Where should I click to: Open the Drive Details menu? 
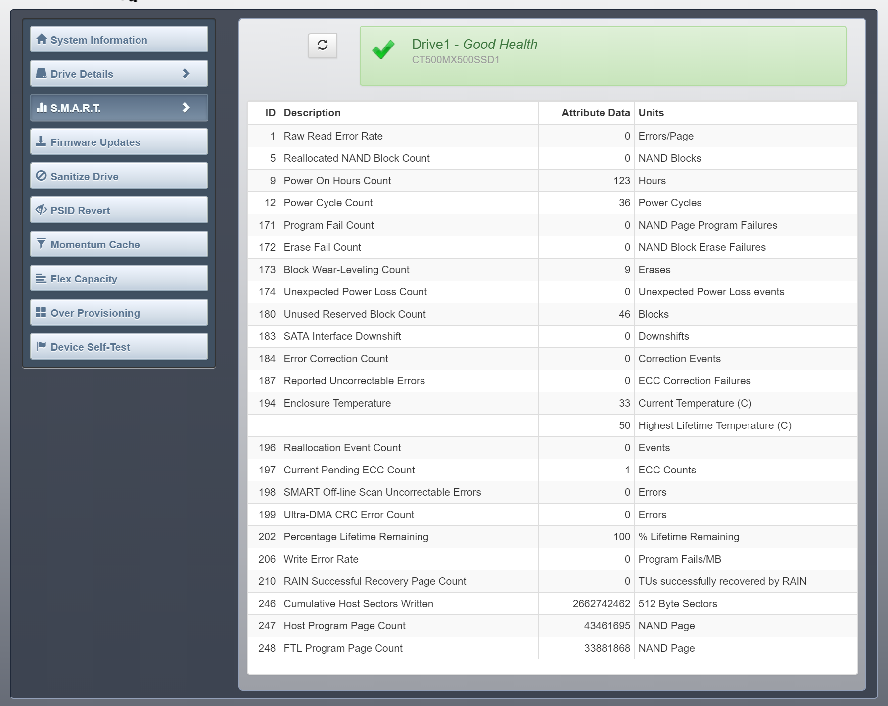coord(119,73)
